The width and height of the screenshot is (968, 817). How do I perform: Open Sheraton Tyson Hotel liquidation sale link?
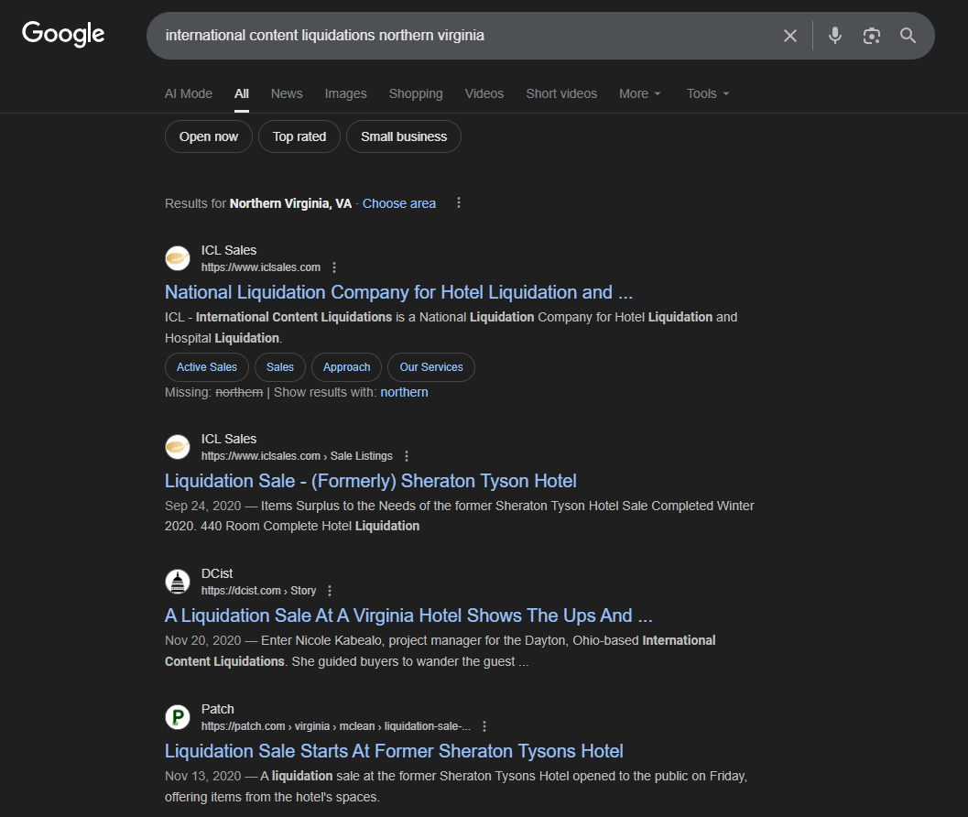[370, 481]
